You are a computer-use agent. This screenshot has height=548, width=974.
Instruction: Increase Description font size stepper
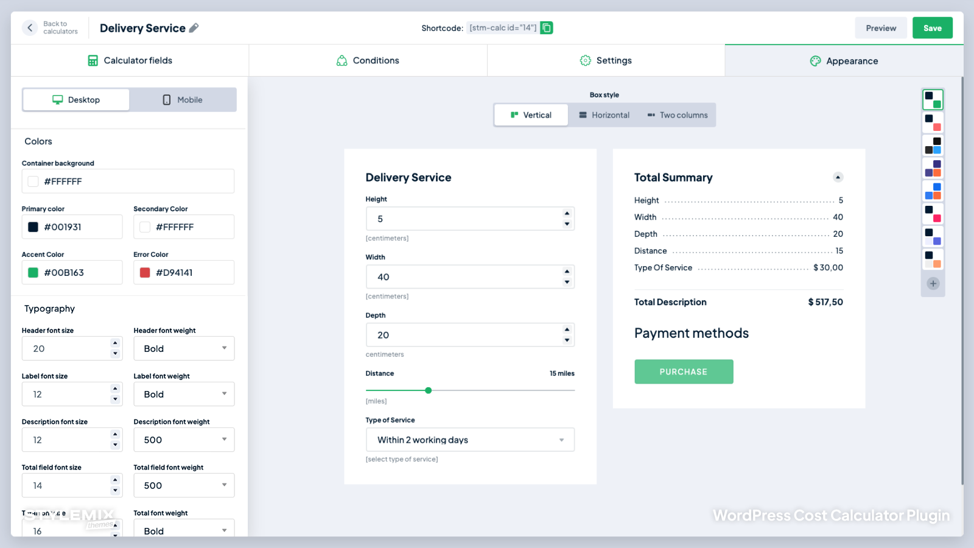click(x=115, y=434)
